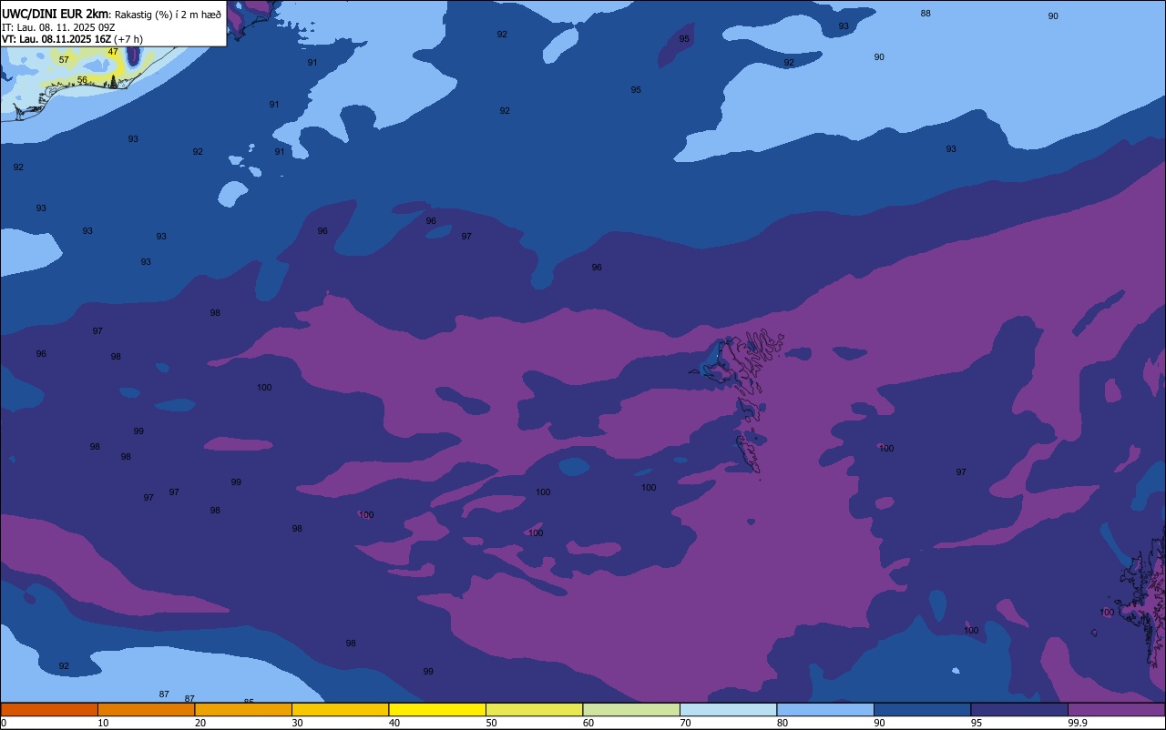Click the legend tick label "50"
The height and width of the screenshot is (730, 1166).
click(491, 723)
